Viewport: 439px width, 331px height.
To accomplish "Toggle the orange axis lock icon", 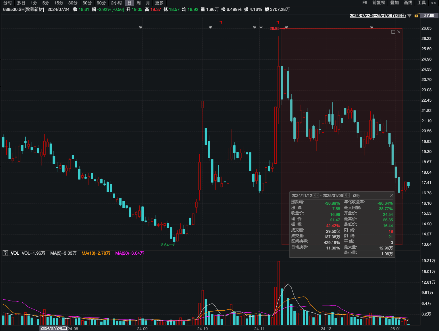I will click(416, 16).
